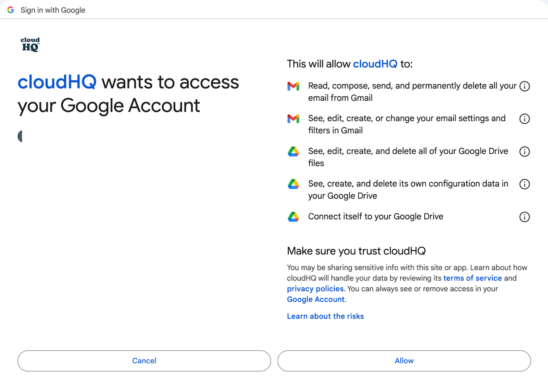Click 'Sign in with Google' header text
The image size is (548, 383).
(53, 10)
